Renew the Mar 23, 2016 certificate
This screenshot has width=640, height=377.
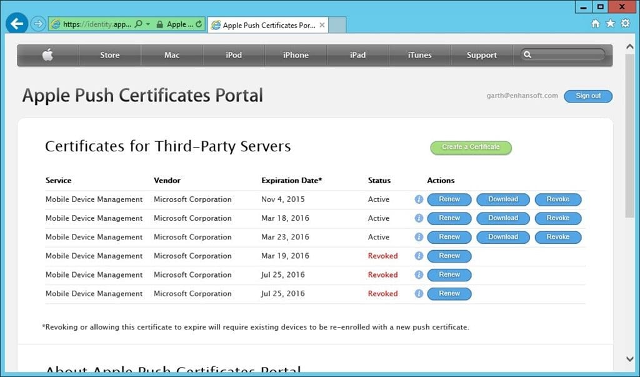click(449, 237)
